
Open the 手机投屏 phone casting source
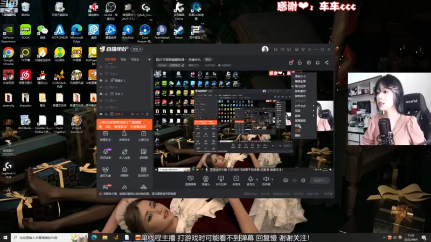221,181
